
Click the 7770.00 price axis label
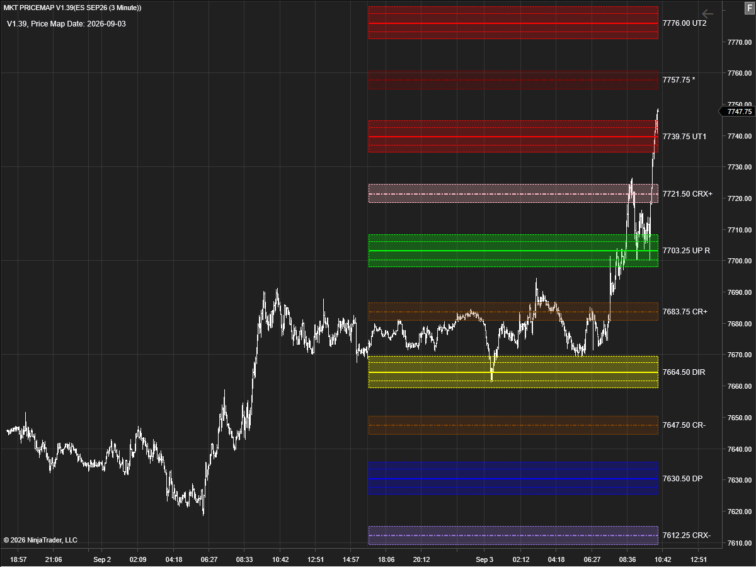coord(739,42)
